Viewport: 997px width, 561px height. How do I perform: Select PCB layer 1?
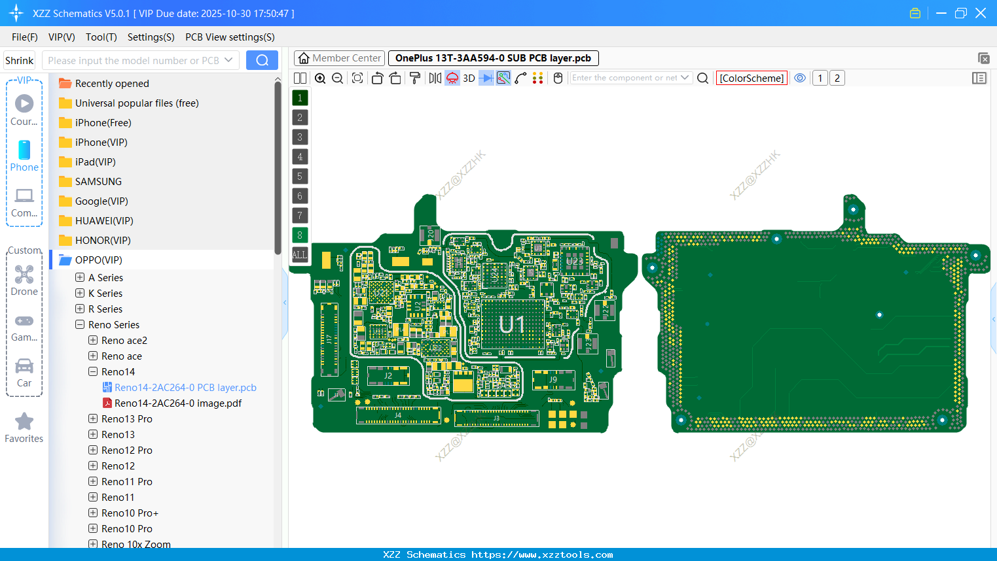point(300,98)
